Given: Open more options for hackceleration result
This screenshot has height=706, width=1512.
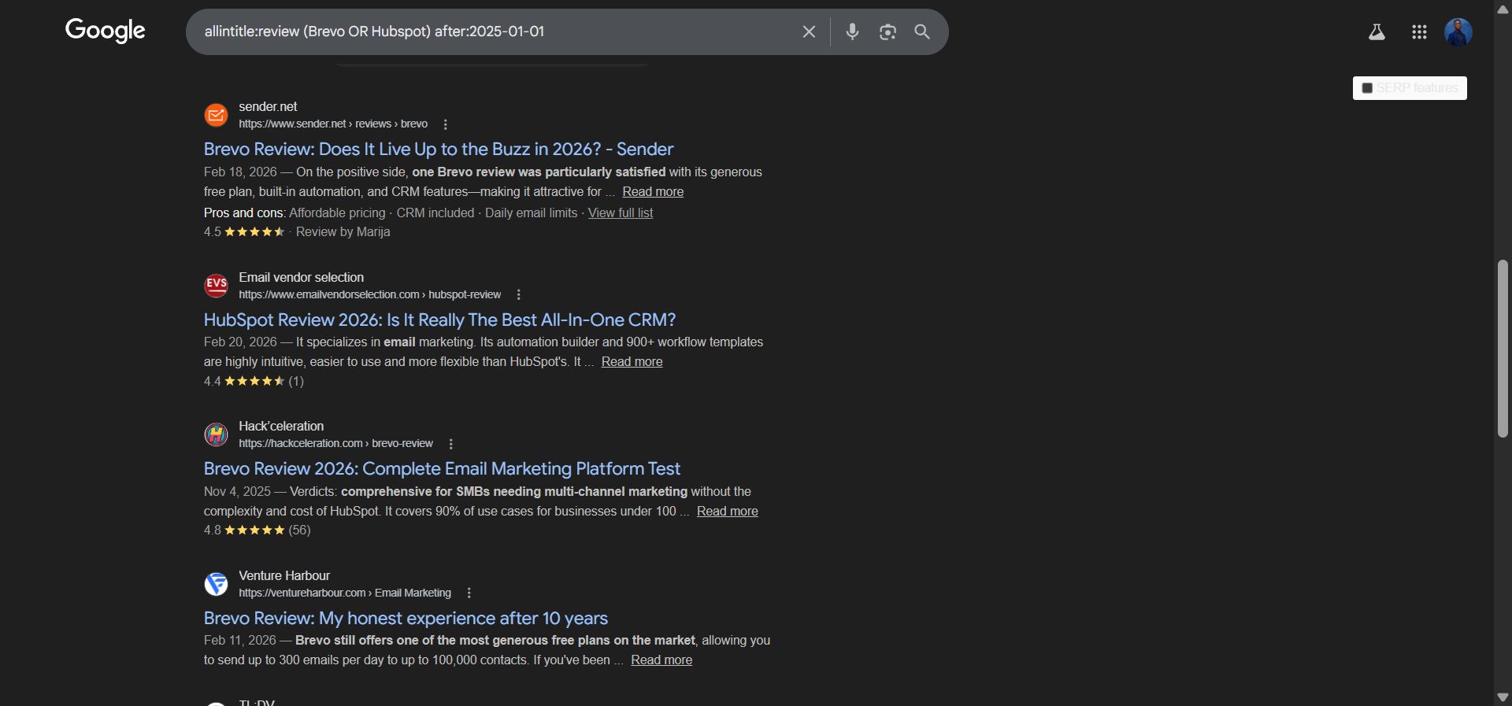Looking at the screenshot, I should pos(450,444).
